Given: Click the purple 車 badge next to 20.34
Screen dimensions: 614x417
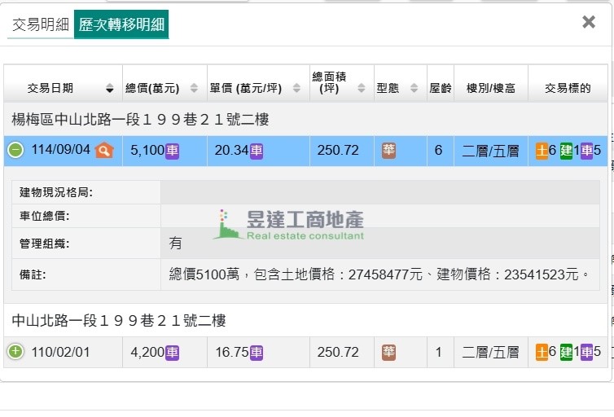Looking at the screenshot, I should point(256,151).
